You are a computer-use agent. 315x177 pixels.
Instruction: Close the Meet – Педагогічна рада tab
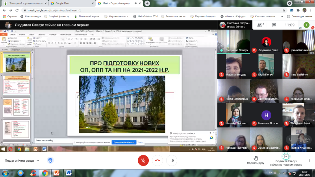(x=140, y=4)
